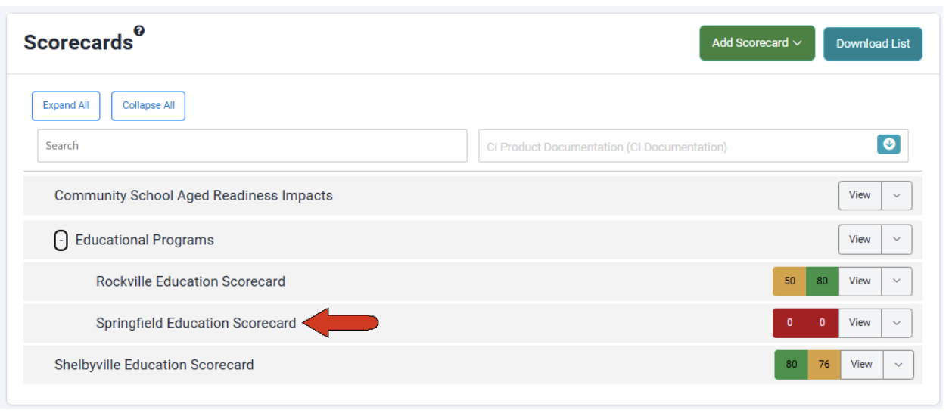Click Shelbyville's yellow 76 score badge

point(824,365)
